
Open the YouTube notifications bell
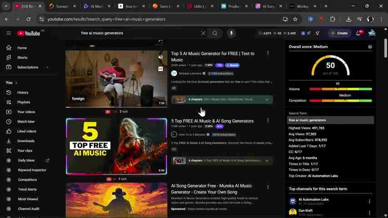click(358, 33)
